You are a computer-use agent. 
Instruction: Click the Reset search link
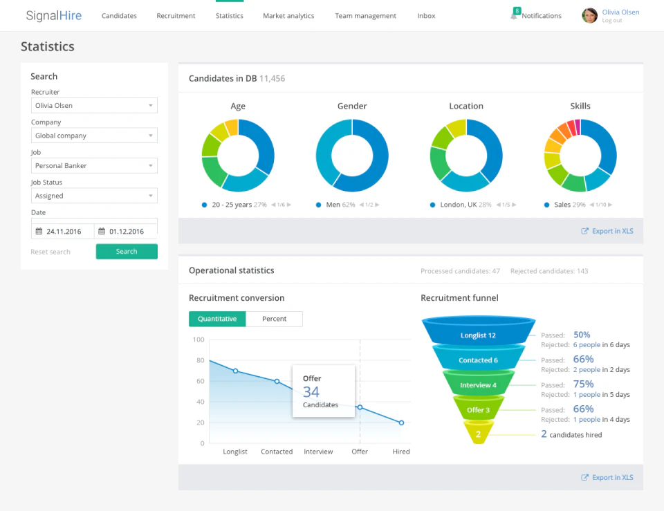pyautogui.click(x=50, y=252)
